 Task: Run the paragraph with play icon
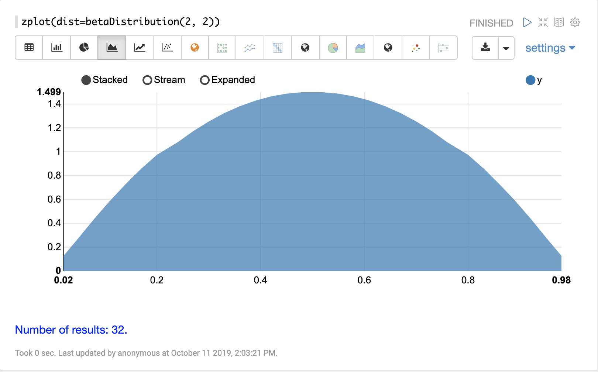click(x=527, y=23)
